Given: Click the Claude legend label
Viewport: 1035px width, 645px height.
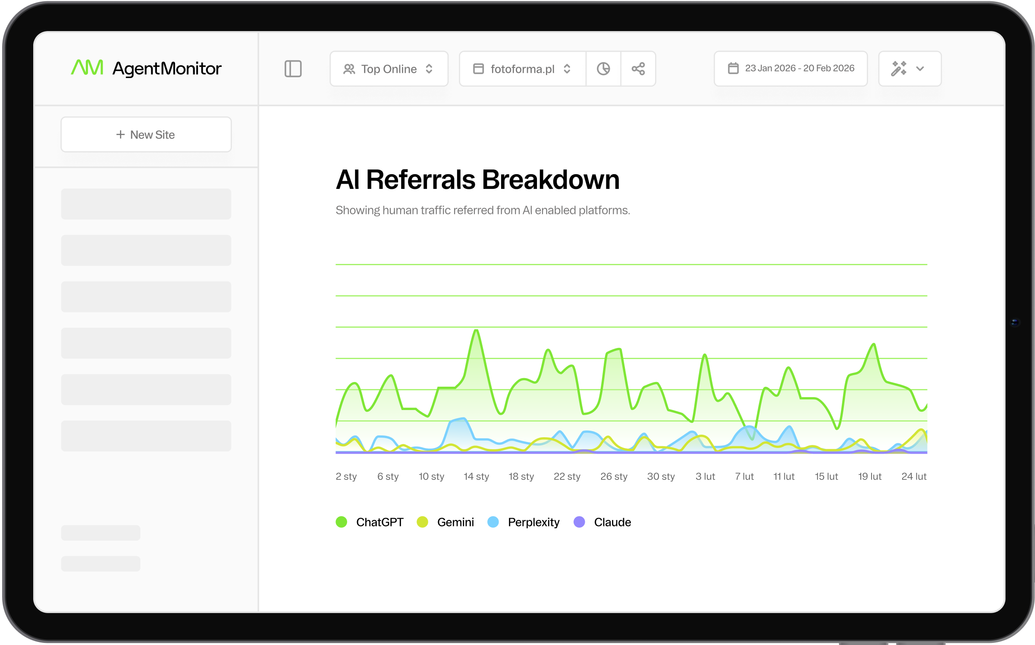Looking at the screenshot, I should (612, 522).
